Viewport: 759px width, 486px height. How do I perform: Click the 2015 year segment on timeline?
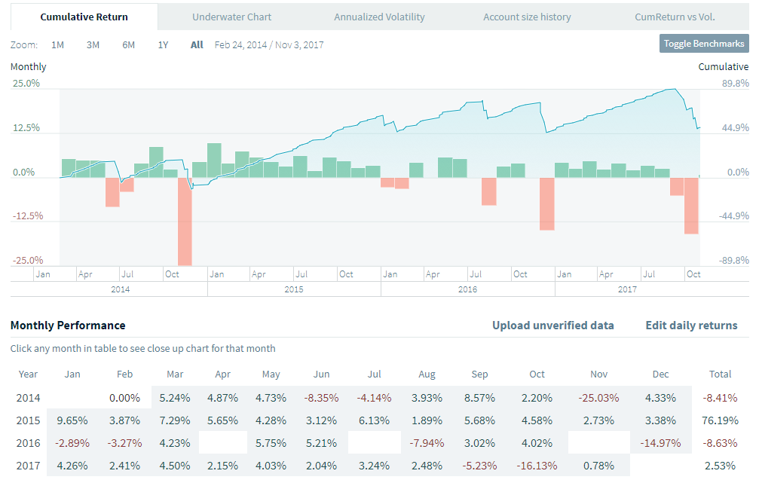point(294,289)
